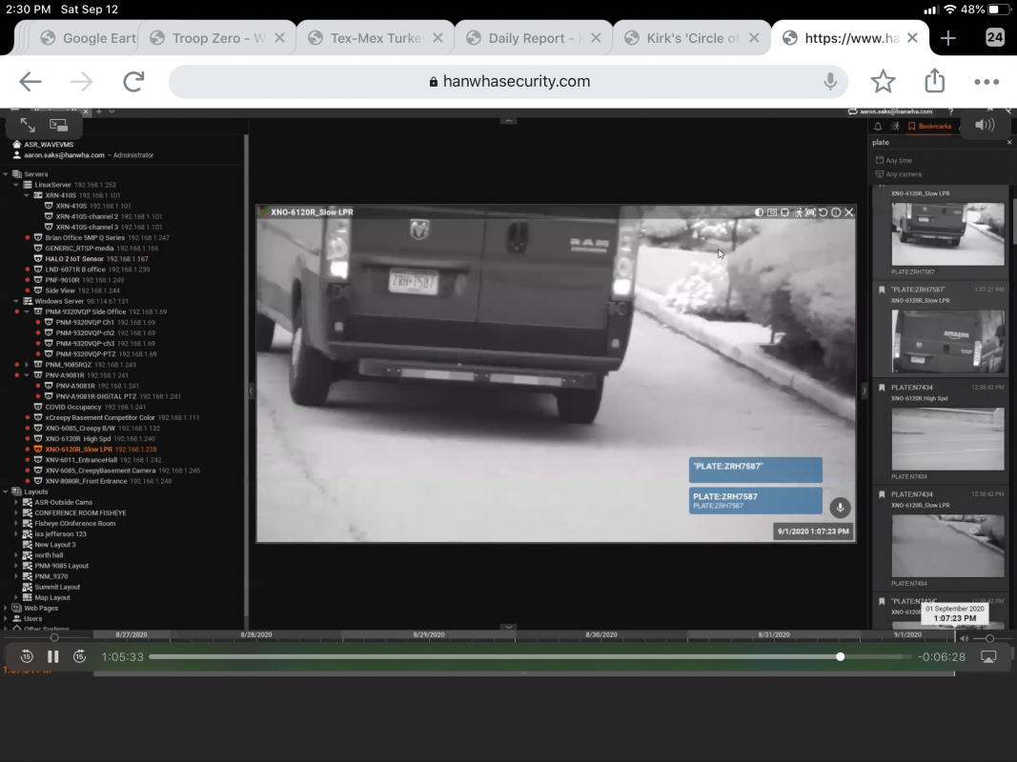Image resolution: width=1017 pixels, height=762 pixels.
Task: Show info for the camera tile
Action: (836, 212)
